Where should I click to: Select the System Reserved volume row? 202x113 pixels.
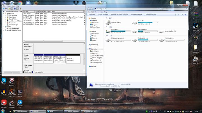(x=54, y=19)
